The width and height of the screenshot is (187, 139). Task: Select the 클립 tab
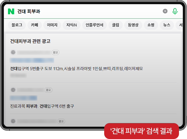[x=115, y=25]
